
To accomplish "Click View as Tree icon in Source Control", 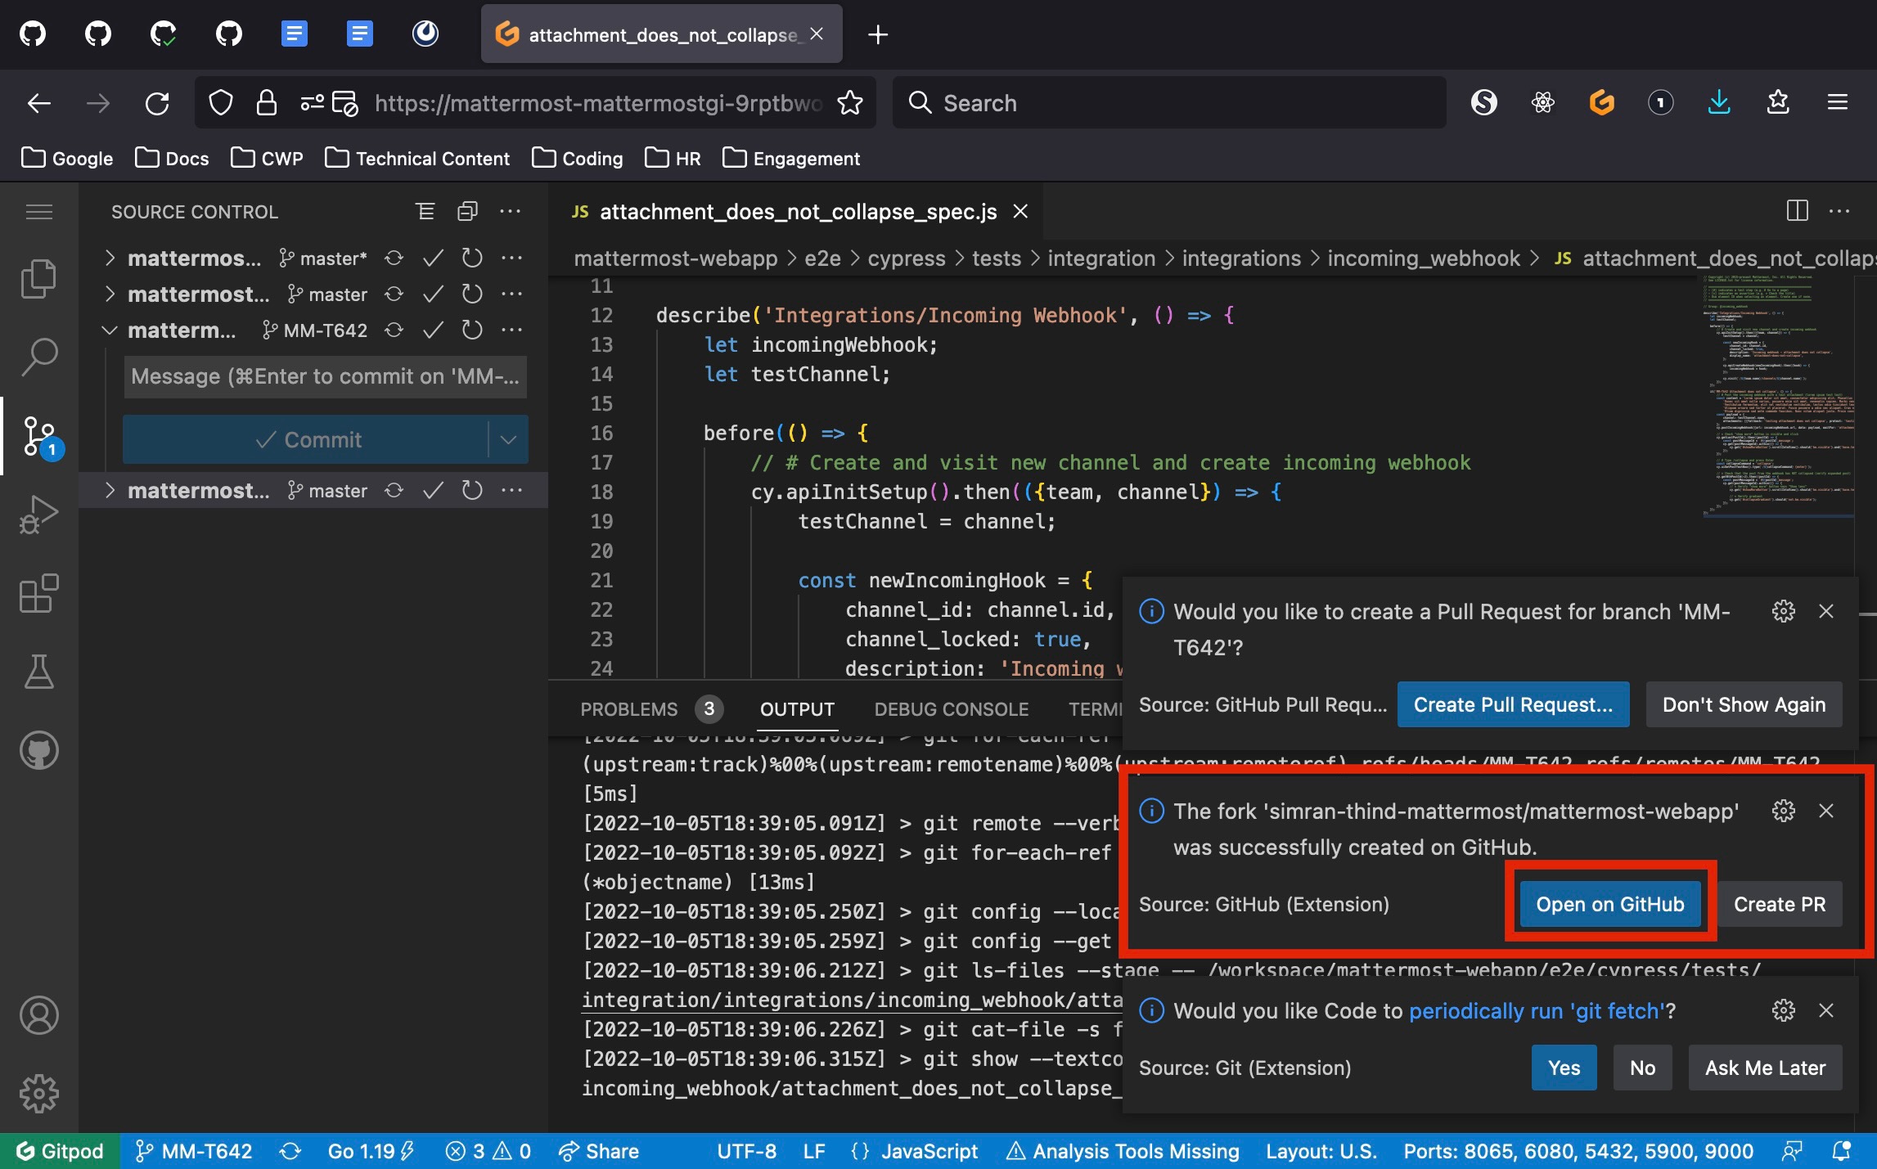I will (425, 212).
